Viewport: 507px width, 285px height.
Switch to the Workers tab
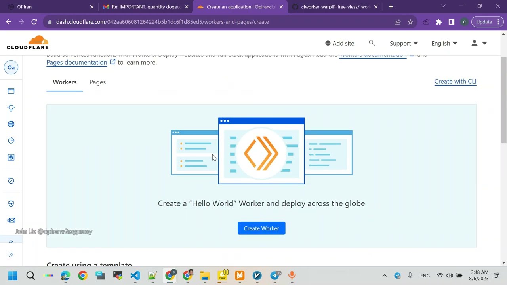[x=65, y=82]
